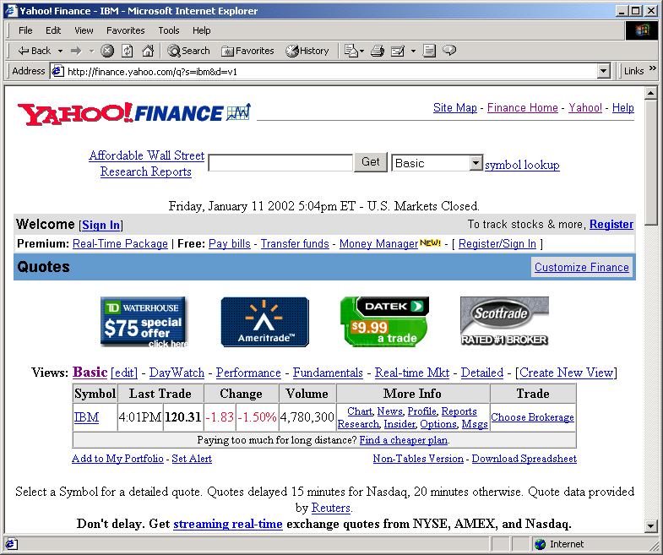Go Back using the toolbar arrow
The width and height of the screenshot is (663, 555).
34,51
